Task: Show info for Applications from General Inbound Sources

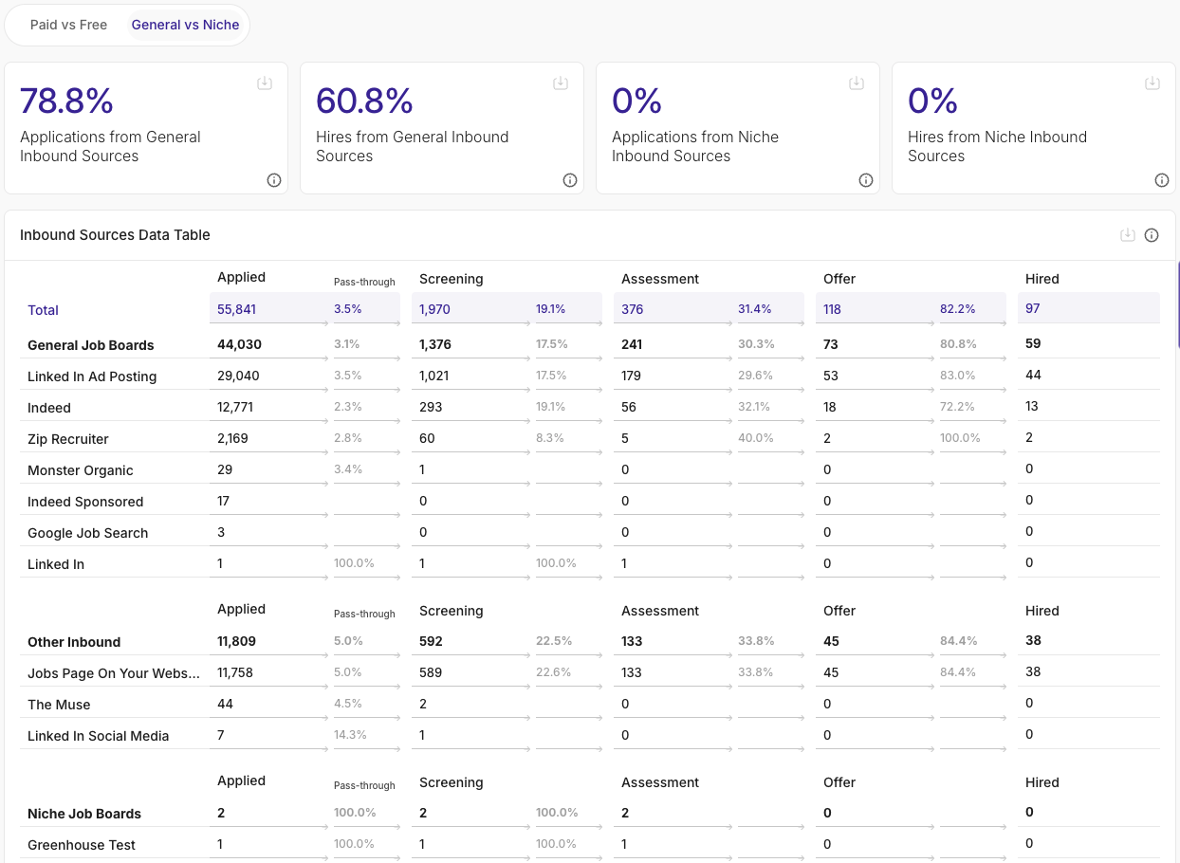Action: coord(274,180)
